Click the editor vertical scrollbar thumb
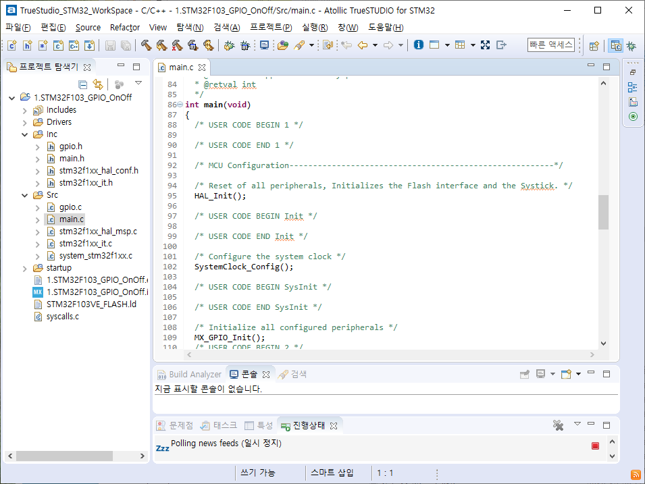The image size is (645, 484). pyautogui.click(x=603, y=212)
